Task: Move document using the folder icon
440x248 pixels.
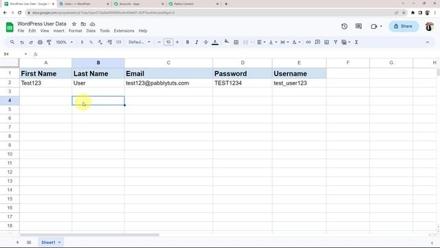Action: point(83,24)
